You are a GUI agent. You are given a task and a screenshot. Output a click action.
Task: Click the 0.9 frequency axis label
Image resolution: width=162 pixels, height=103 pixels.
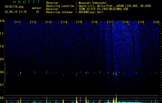coord(2,59)
